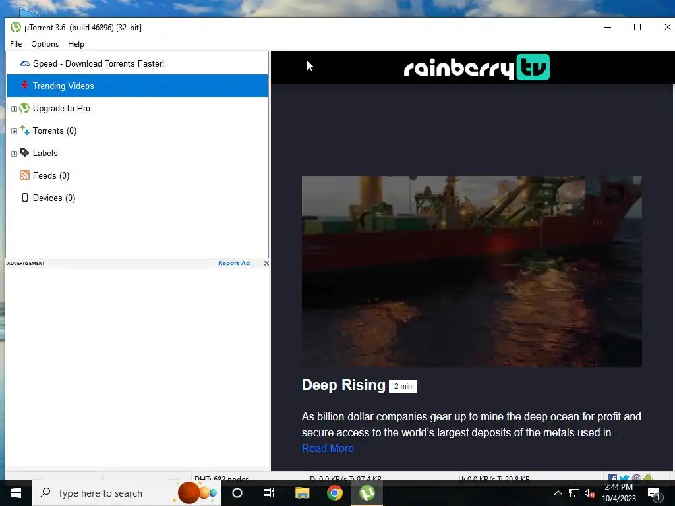Image resolution: width=675 pixels, height=506 pixels.
Task: Click the red lightning bolt Trending icon
Action: click(x=25, y=85)
